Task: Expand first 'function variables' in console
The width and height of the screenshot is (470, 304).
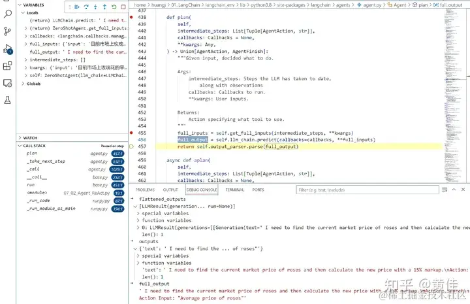Action: coord(138,220)
